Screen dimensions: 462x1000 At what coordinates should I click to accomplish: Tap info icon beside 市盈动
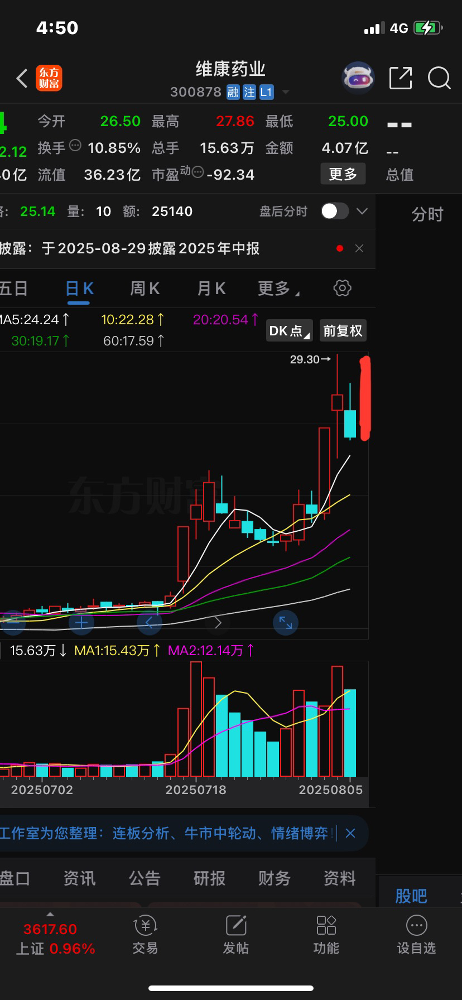pos(198,172)
